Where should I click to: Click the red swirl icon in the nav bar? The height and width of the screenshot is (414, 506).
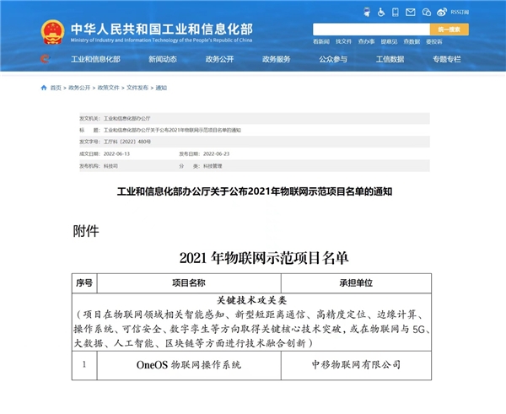click(46, 59)
